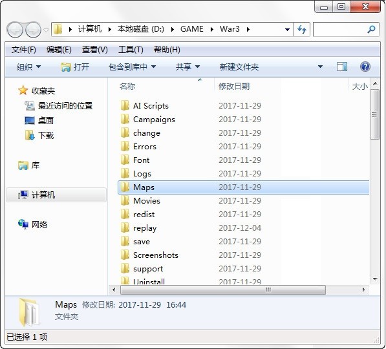Click the horizontal scrollbar thumb
This screenshot has height=349, width=386.
coord(223,290)
